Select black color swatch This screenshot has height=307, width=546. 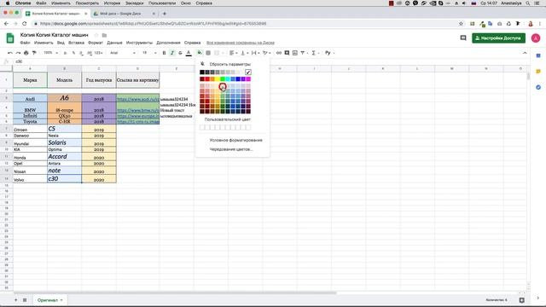click(x=202, y=72)
